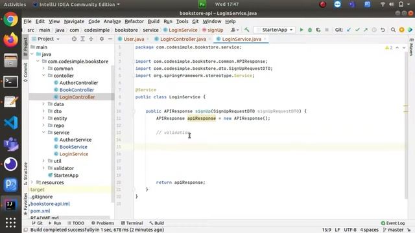Open Google Chrome from the dock
The width and height of the screenshot is (415, 233).
click(x=10, y=19)
